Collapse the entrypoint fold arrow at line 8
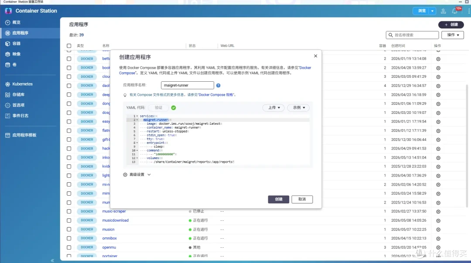Screen dimensions: 471x263 (137, 143)
